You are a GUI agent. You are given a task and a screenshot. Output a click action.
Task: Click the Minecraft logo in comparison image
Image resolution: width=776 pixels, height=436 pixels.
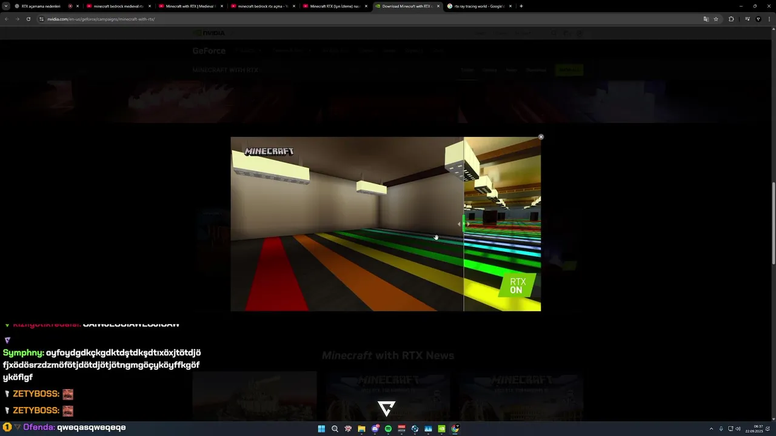269,151
